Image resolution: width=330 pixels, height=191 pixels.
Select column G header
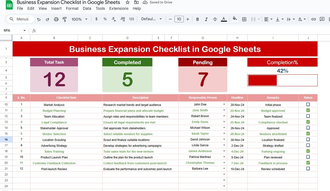click(203, 38)
